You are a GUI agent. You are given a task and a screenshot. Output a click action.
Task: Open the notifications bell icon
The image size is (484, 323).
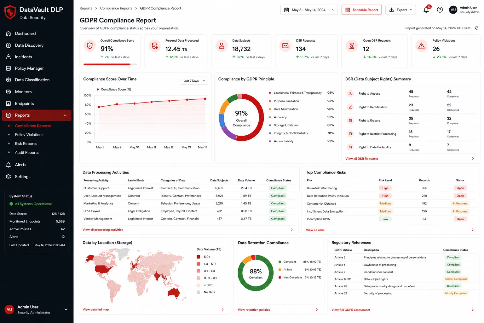(426, 10)
